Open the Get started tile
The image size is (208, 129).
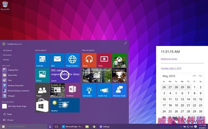pos(89,90)
